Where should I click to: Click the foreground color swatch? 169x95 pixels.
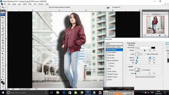[2, 82]
